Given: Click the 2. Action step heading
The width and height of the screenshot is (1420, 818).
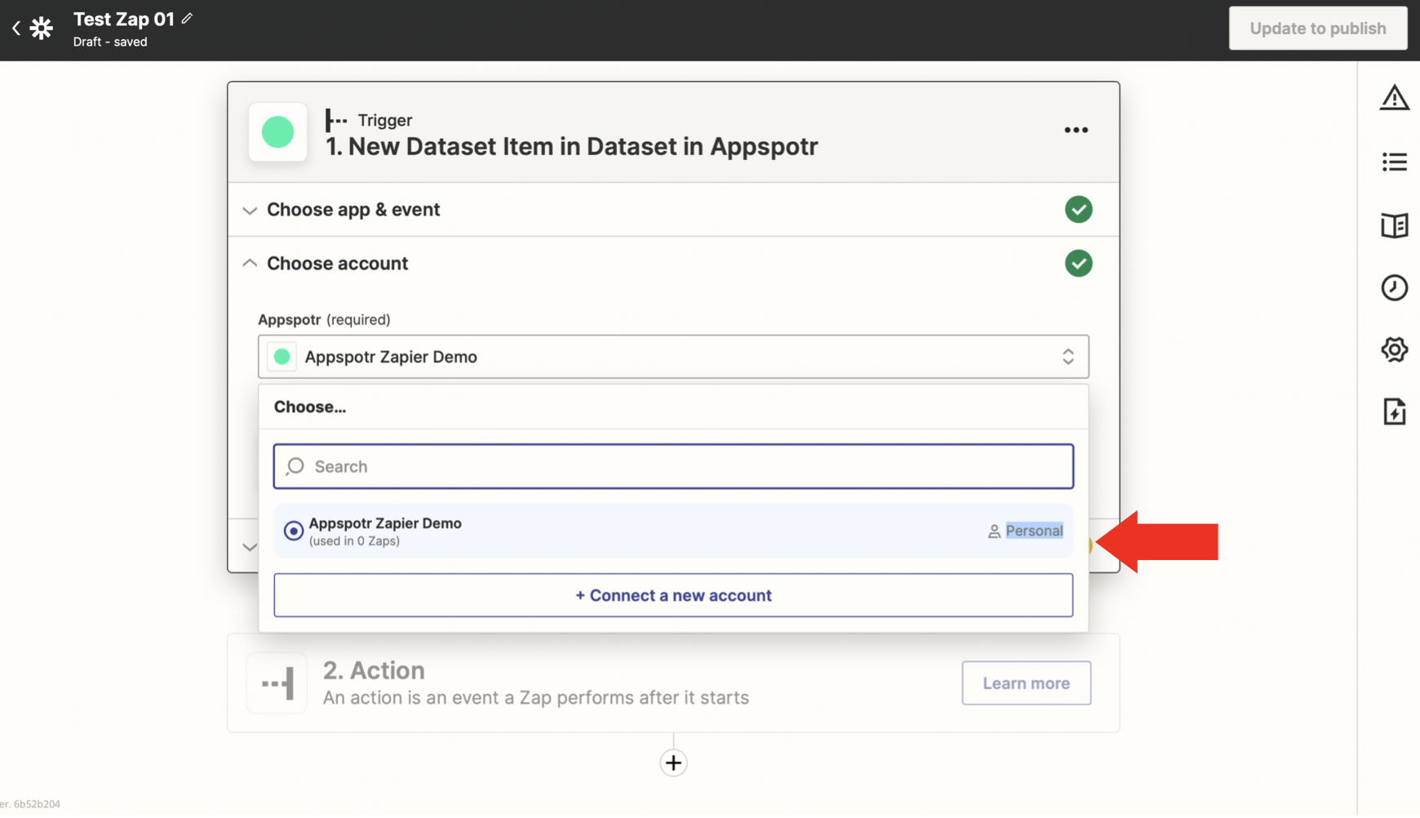Looking at the screenshot, I should [x=374, y=670].
